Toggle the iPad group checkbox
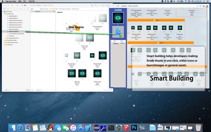 [x=154, y=20]
